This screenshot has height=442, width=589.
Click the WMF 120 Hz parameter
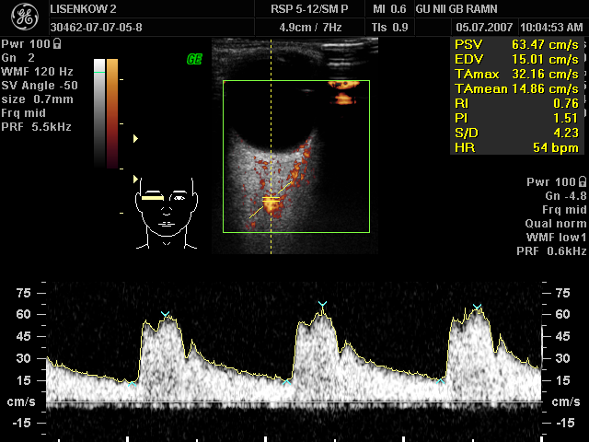[x=37, y=72]
